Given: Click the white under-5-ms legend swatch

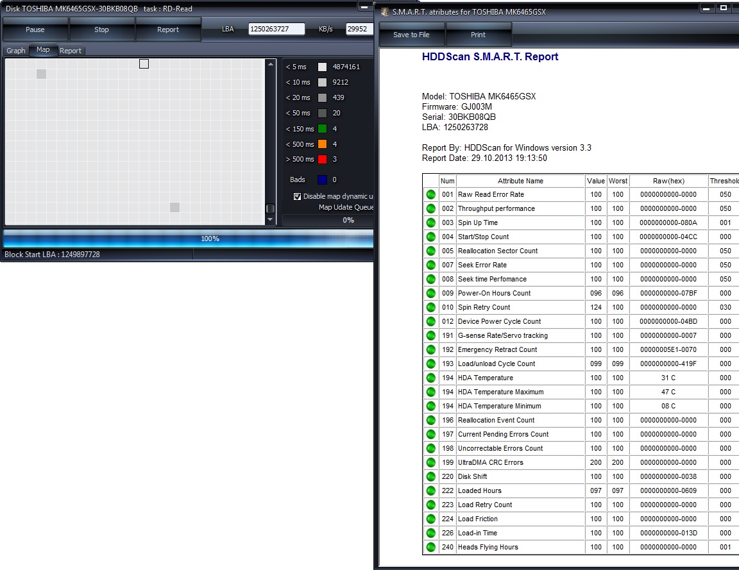Looking at the screenshot, I should [323, 67].
